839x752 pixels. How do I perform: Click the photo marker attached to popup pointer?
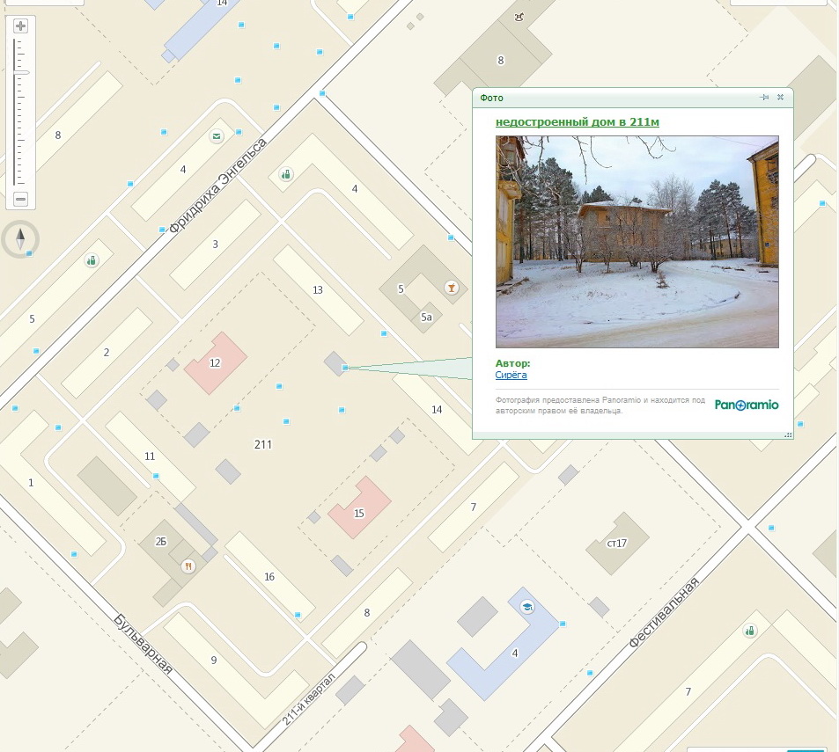click(x=345, y=368)
